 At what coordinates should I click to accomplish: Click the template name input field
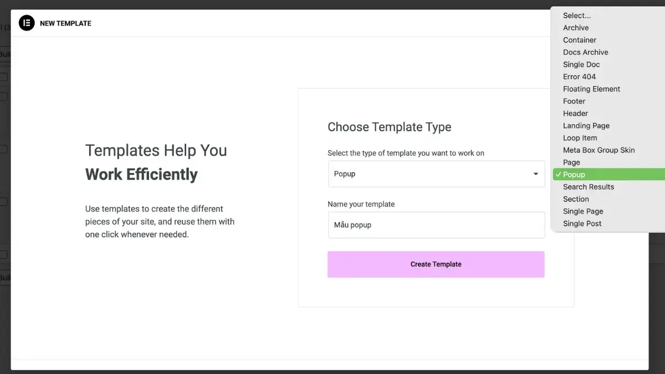436,225
